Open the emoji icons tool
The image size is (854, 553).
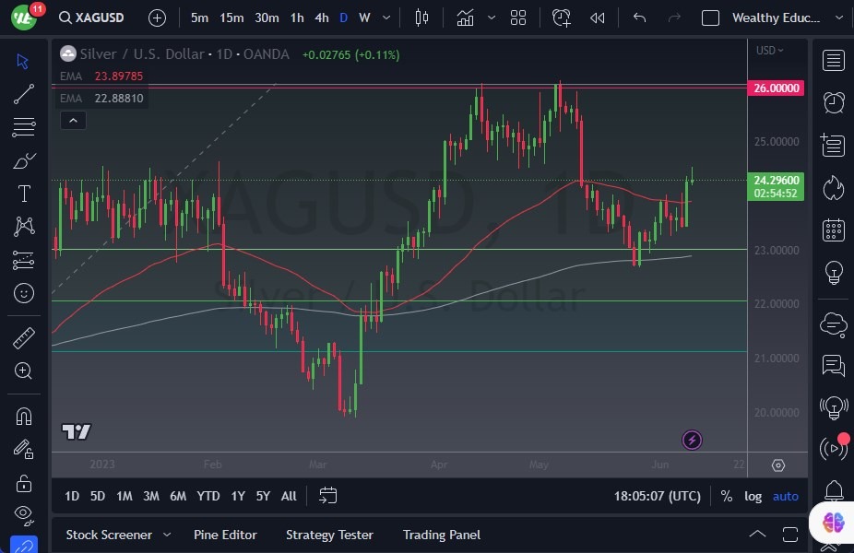point(23,293)
